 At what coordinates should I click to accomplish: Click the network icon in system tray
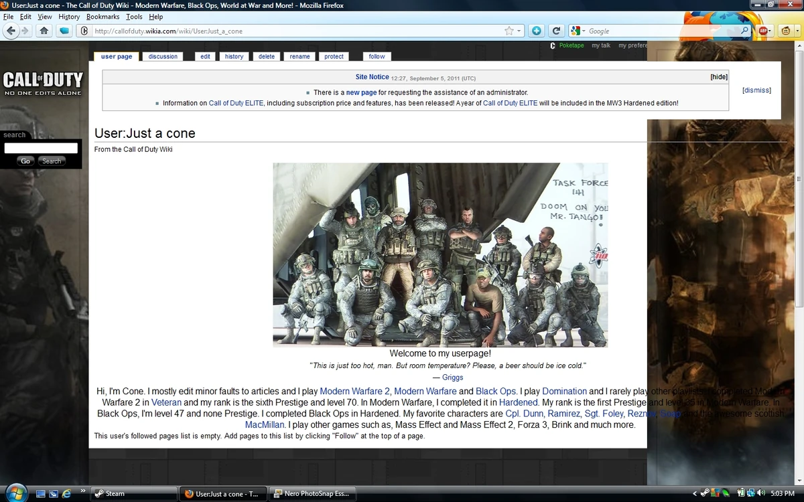[x=750, y=494]
